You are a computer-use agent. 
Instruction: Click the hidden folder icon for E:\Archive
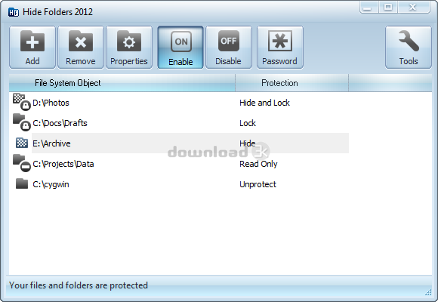click(x=22, y=143)
